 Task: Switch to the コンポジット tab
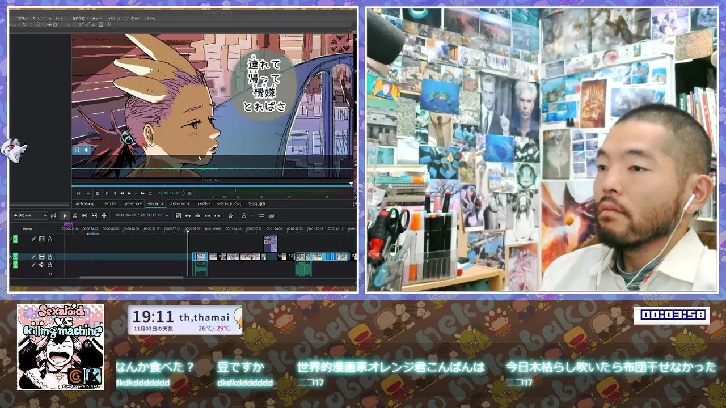(204, 204)
